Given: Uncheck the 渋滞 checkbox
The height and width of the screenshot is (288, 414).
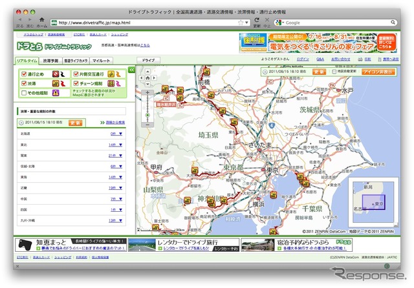Looking at the screenshot, I should tap(24, 83).
